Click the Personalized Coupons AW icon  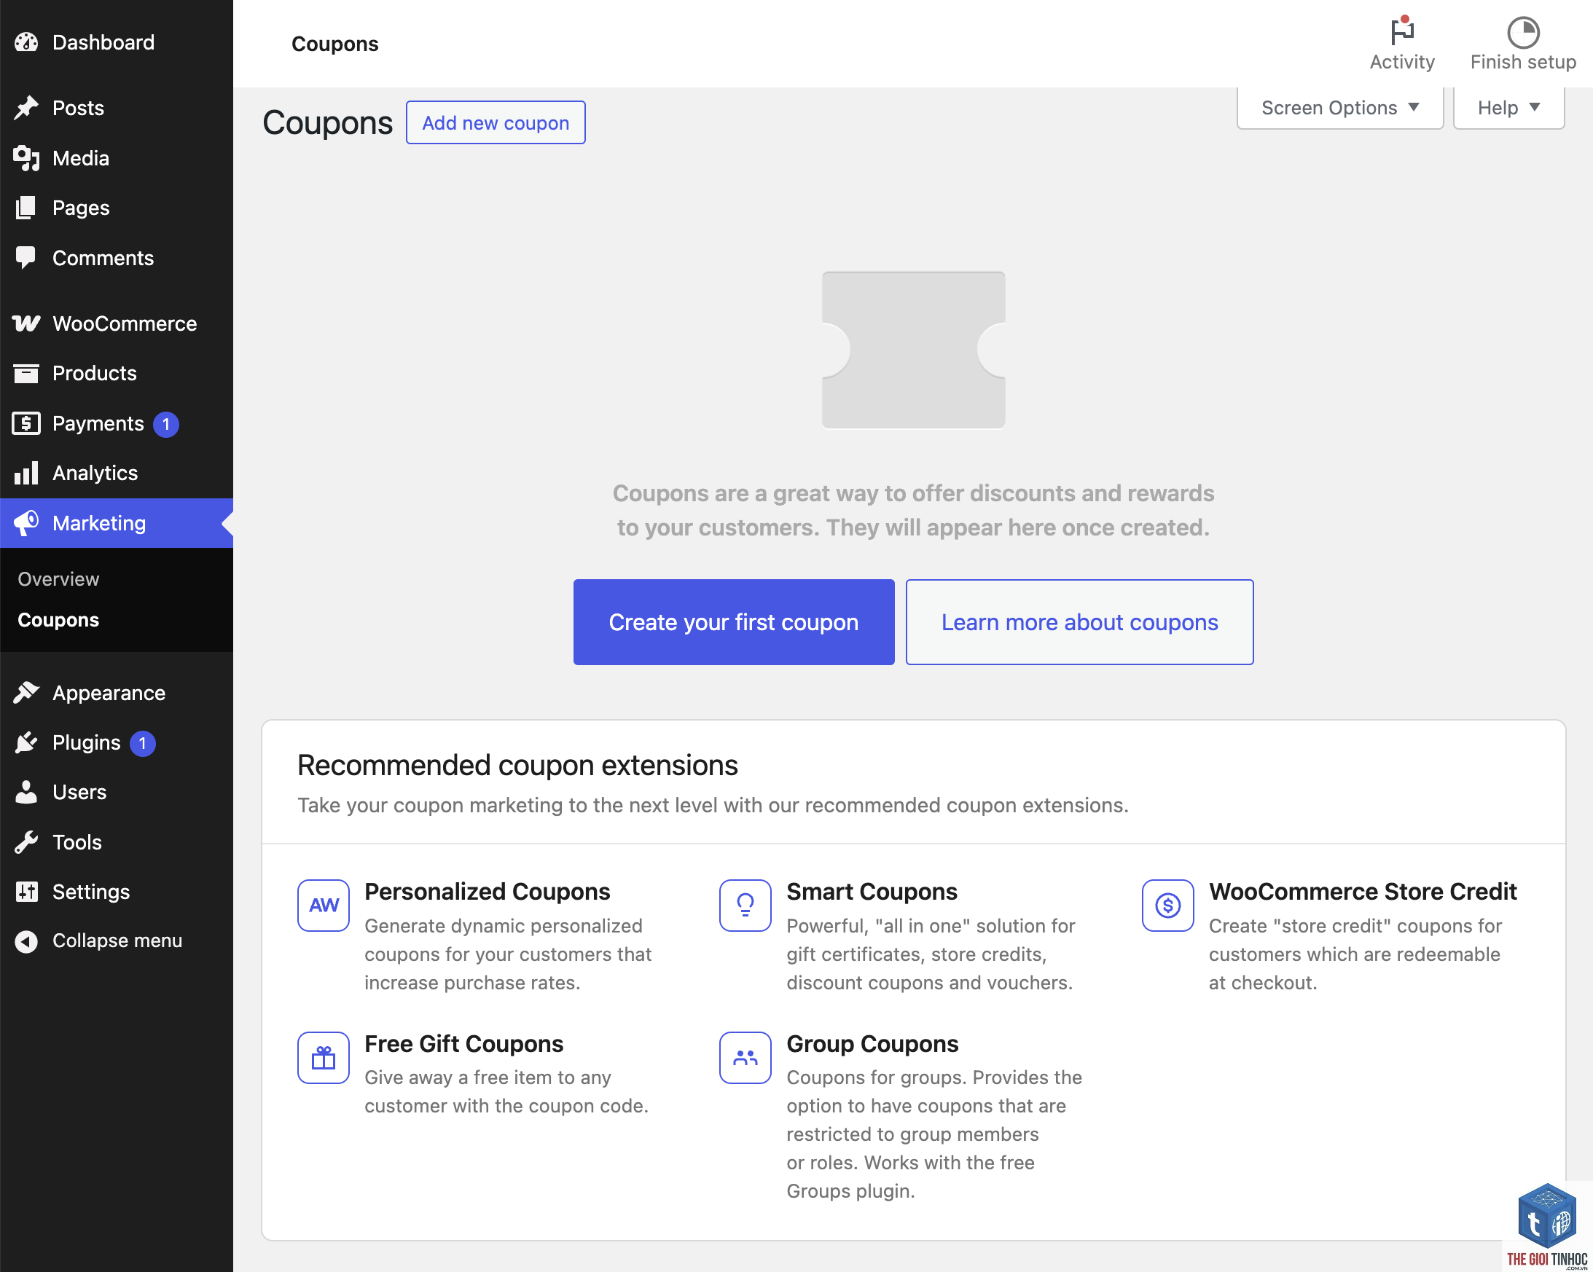click(x=323, y=905)
